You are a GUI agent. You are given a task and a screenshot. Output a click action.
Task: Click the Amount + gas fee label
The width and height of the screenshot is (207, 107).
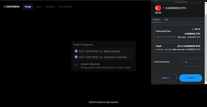coord(164,49)
